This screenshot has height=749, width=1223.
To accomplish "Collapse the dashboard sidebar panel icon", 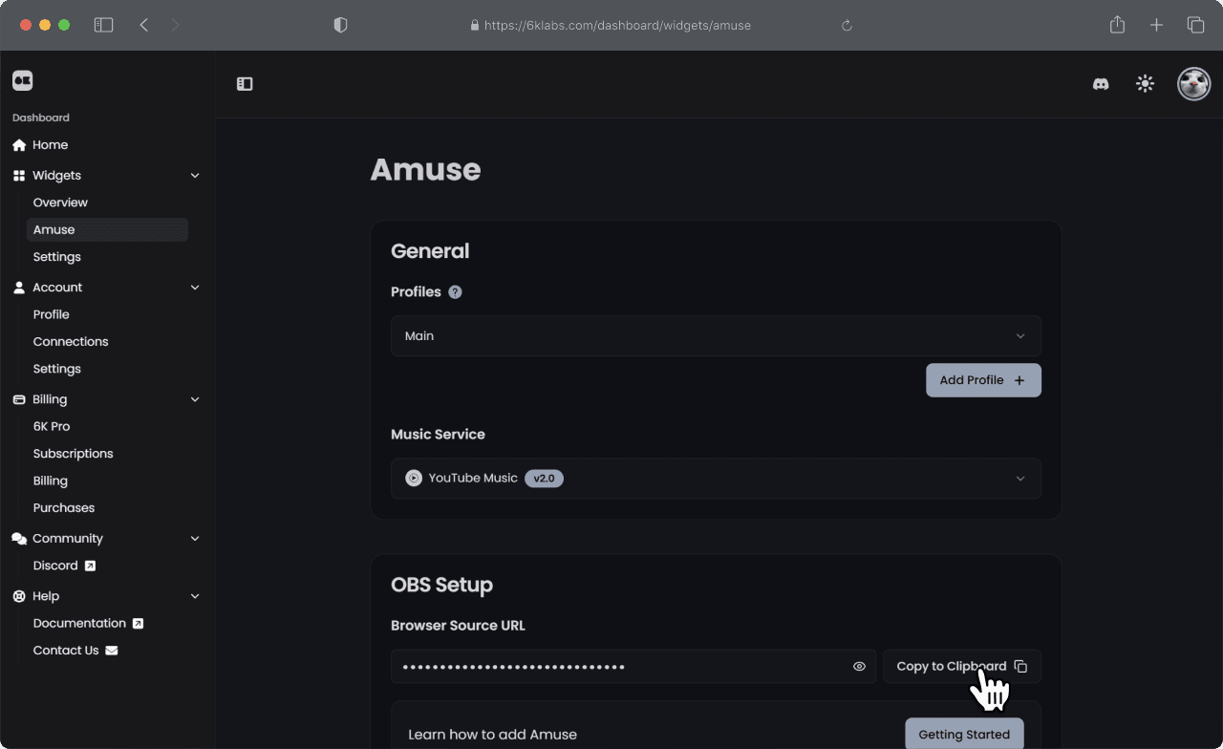I will click(x=245, y=84).
